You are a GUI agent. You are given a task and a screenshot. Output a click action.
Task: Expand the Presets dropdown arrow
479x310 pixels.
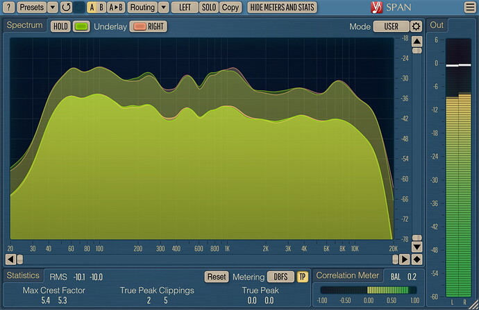click(53, 7)
